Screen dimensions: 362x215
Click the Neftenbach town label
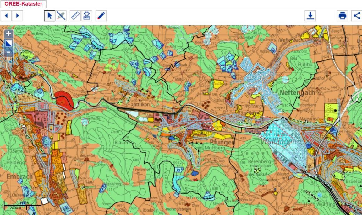pyautogui.click(x=297, y=92)
